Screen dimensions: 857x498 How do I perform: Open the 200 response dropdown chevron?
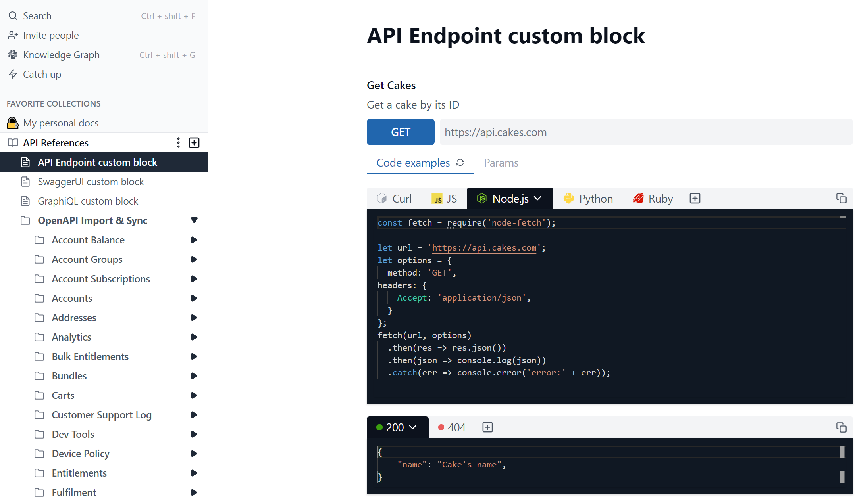click(x=413, y=427)
